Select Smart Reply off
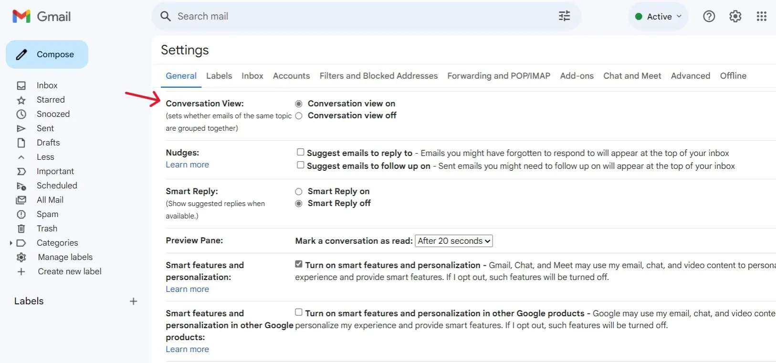Viewport: 776px width, 363px height. (299, 204)
